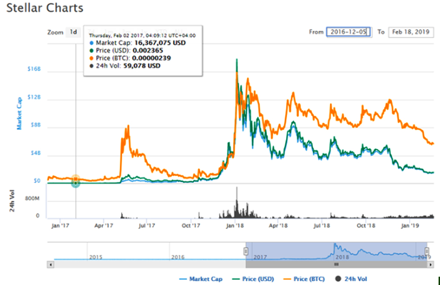
Task: Click the tooltip Price (USD) value 0.002365
Action: click(148, 51)
